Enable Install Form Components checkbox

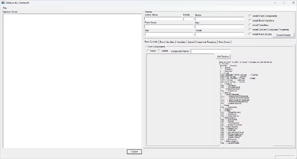(x=250, y=16)
